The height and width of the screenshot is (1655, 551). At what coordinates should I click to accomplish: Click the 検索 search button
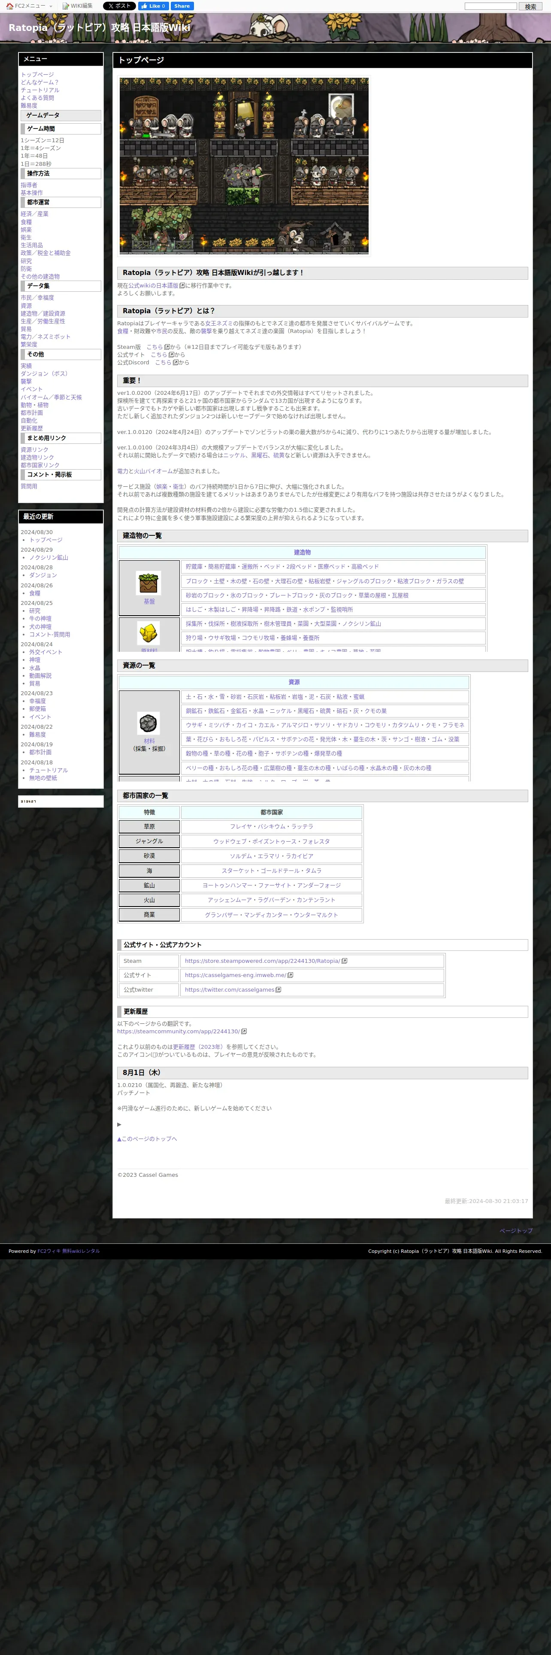click(530, 6)
